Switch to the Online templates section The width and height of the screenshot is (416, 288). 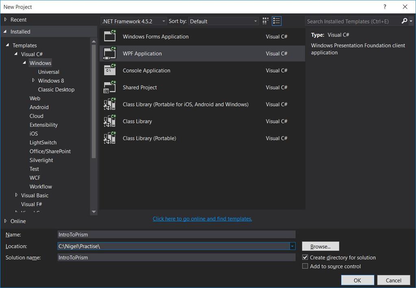tap(17, 221)
